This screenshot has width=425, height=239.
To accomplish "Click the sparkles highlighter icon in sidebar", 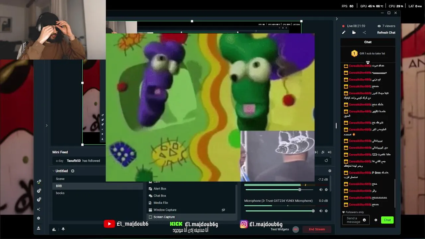I will (x=39, y=209).
